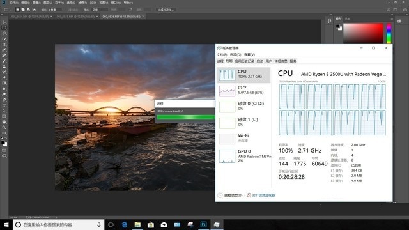Select the Rectangle shape tool

pos(4,116)
